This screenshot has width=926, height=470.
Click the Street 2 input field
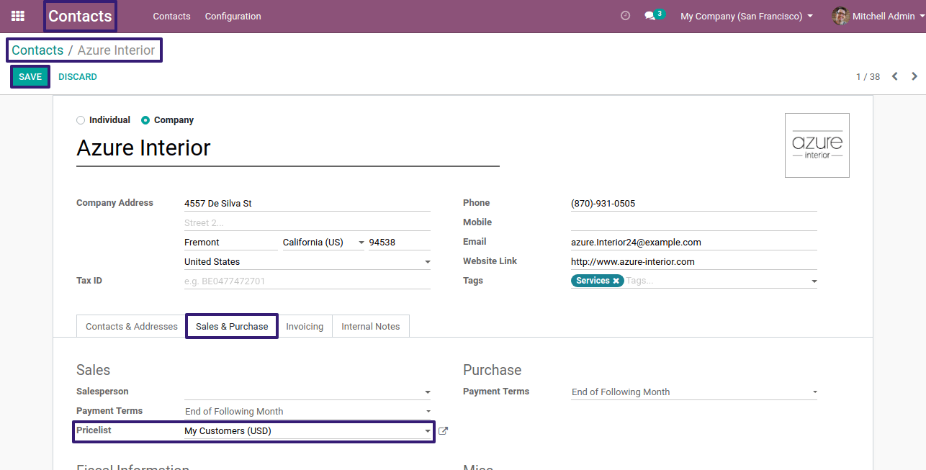point(307,223)
